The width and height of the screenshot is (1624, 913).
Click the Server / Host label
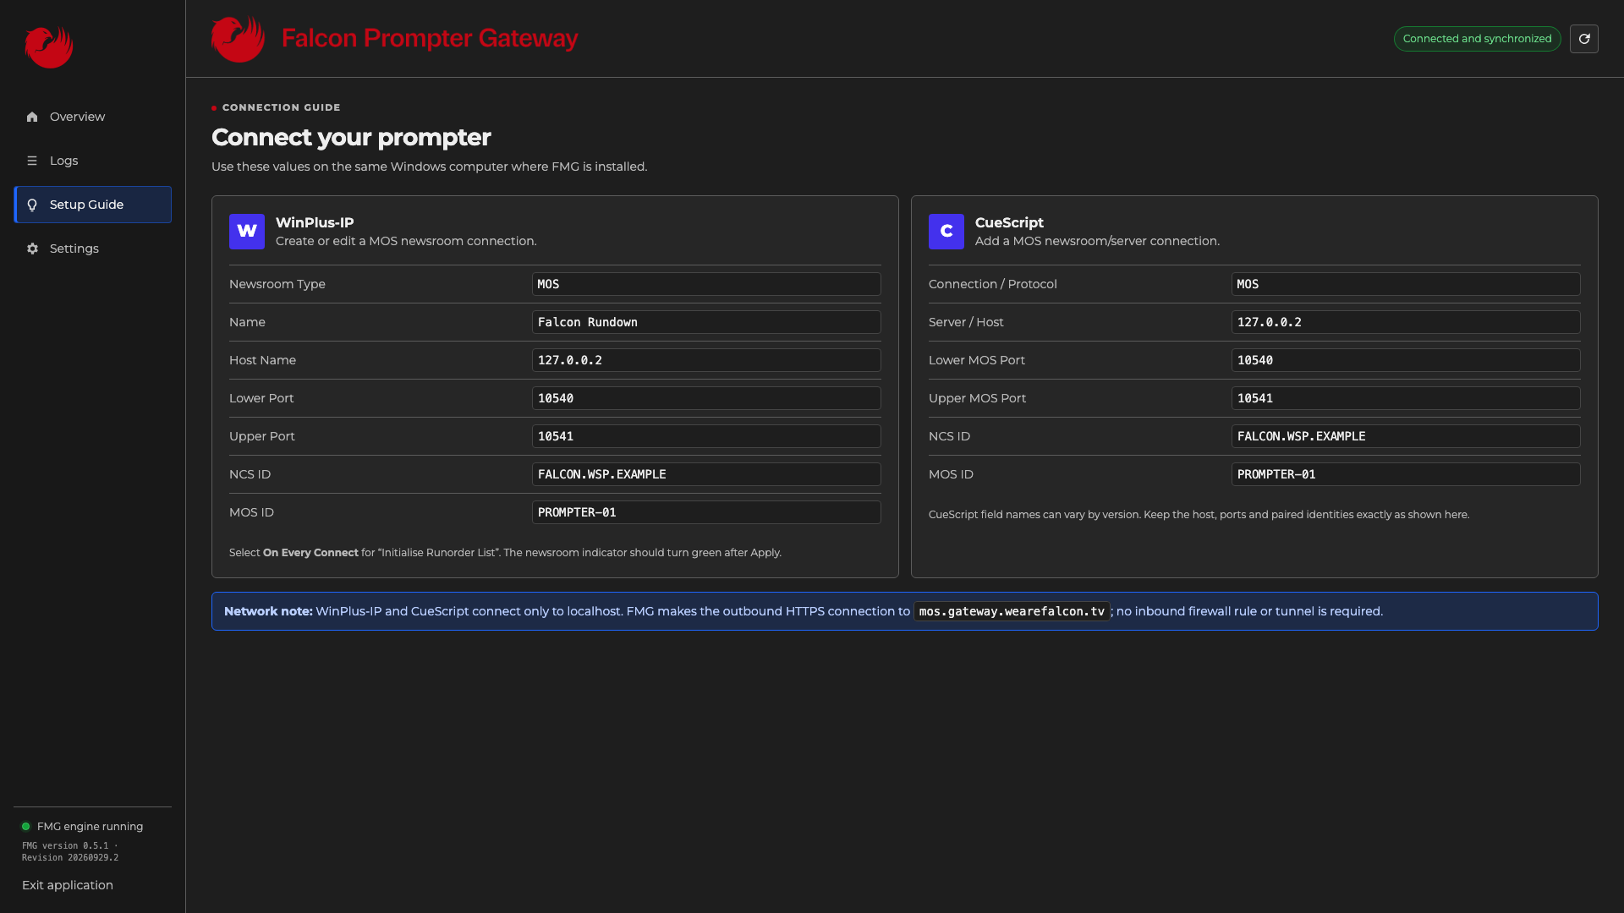(x=966, y=322)
